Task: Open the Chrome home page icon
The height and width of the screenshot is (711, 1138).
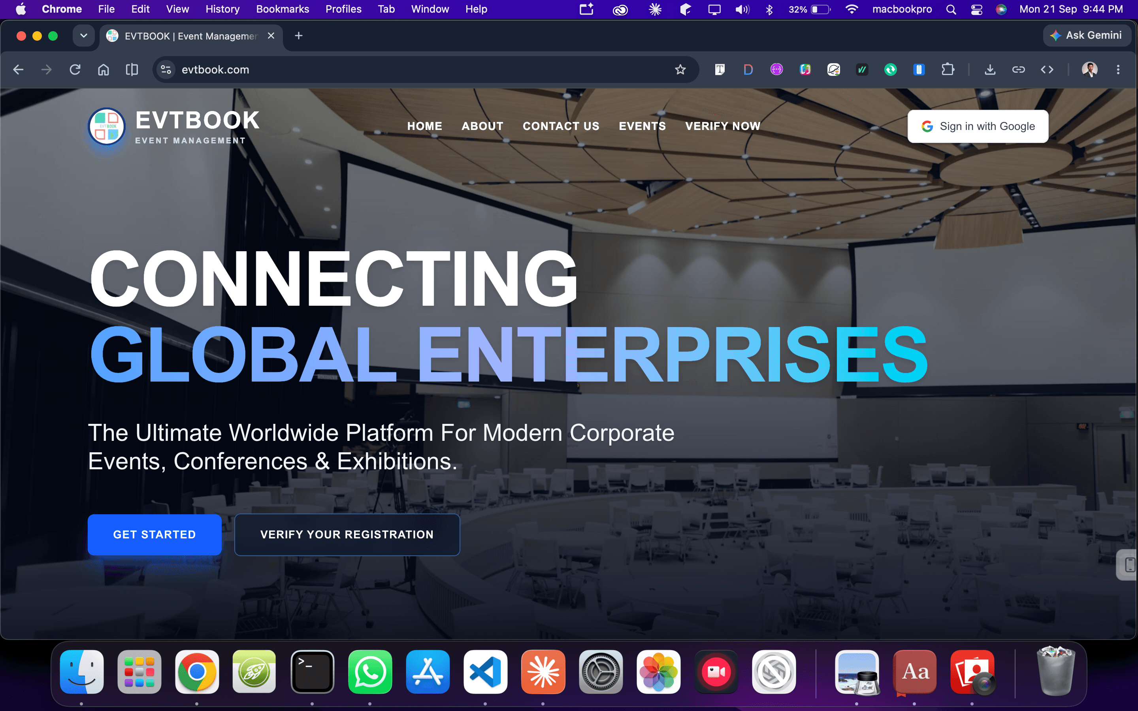Action: coord(104,70)
